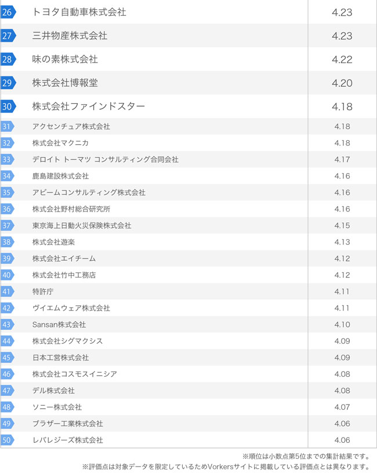Select ヴイエムウェア株式会社 row text

[x=71, y=308]
